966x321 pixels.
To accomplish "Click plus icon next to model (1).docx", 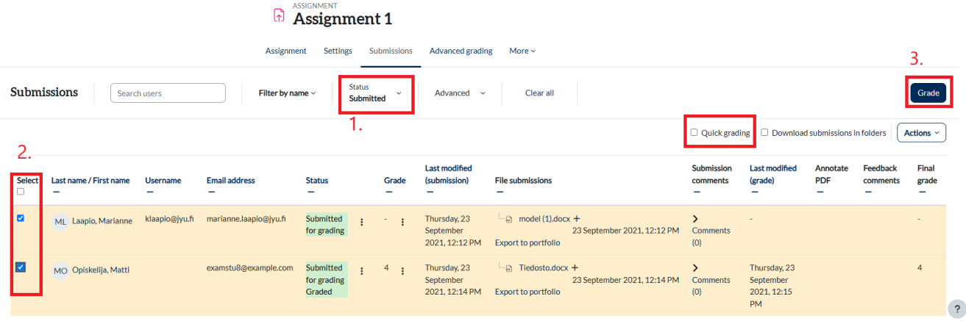I will (576, 218).
